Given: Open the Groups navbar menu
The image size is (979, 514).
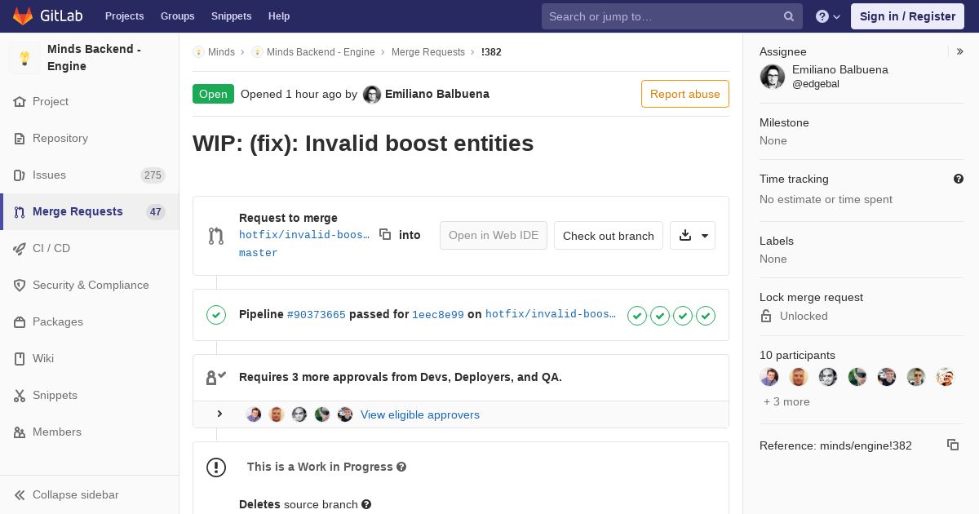Looking at the screenshot, I should point(177,16).
